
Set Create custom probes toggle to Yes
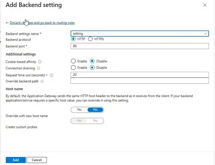[x=79, y=121]
